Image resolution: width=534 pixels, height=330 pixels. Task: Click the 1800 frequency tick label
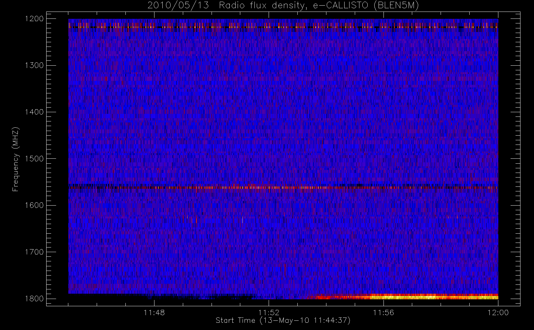coord(34,299)
